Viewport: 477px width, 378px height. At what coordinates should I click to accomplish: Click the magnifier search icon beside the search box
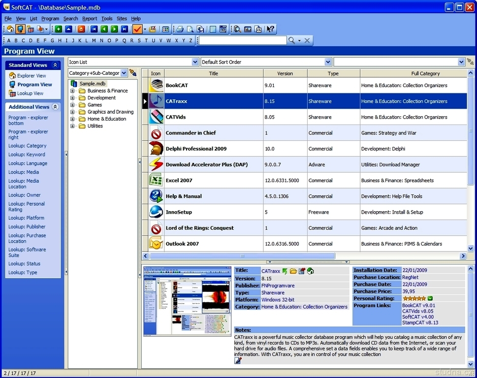point(292,40)
